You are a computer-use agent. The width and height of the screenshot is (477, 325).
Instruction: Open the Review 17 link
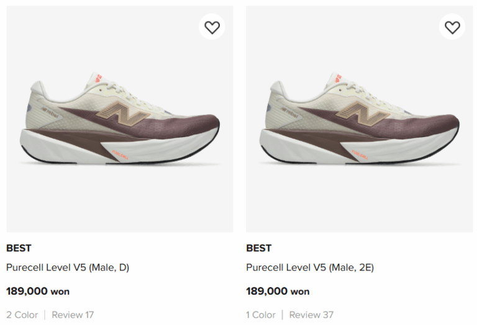pos(73,314)
